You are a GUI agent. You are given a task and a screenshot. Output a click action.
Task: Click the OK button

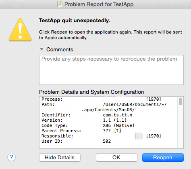tap(116, 157)
